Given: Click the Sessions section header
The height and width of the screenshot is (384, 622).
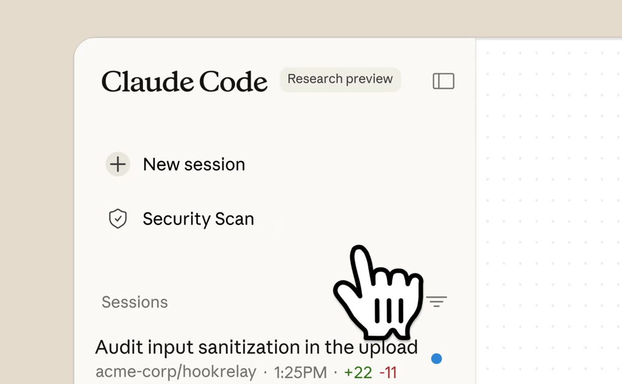Looking at the screenshot, I should pyautogui.click(x=135, y=303).
